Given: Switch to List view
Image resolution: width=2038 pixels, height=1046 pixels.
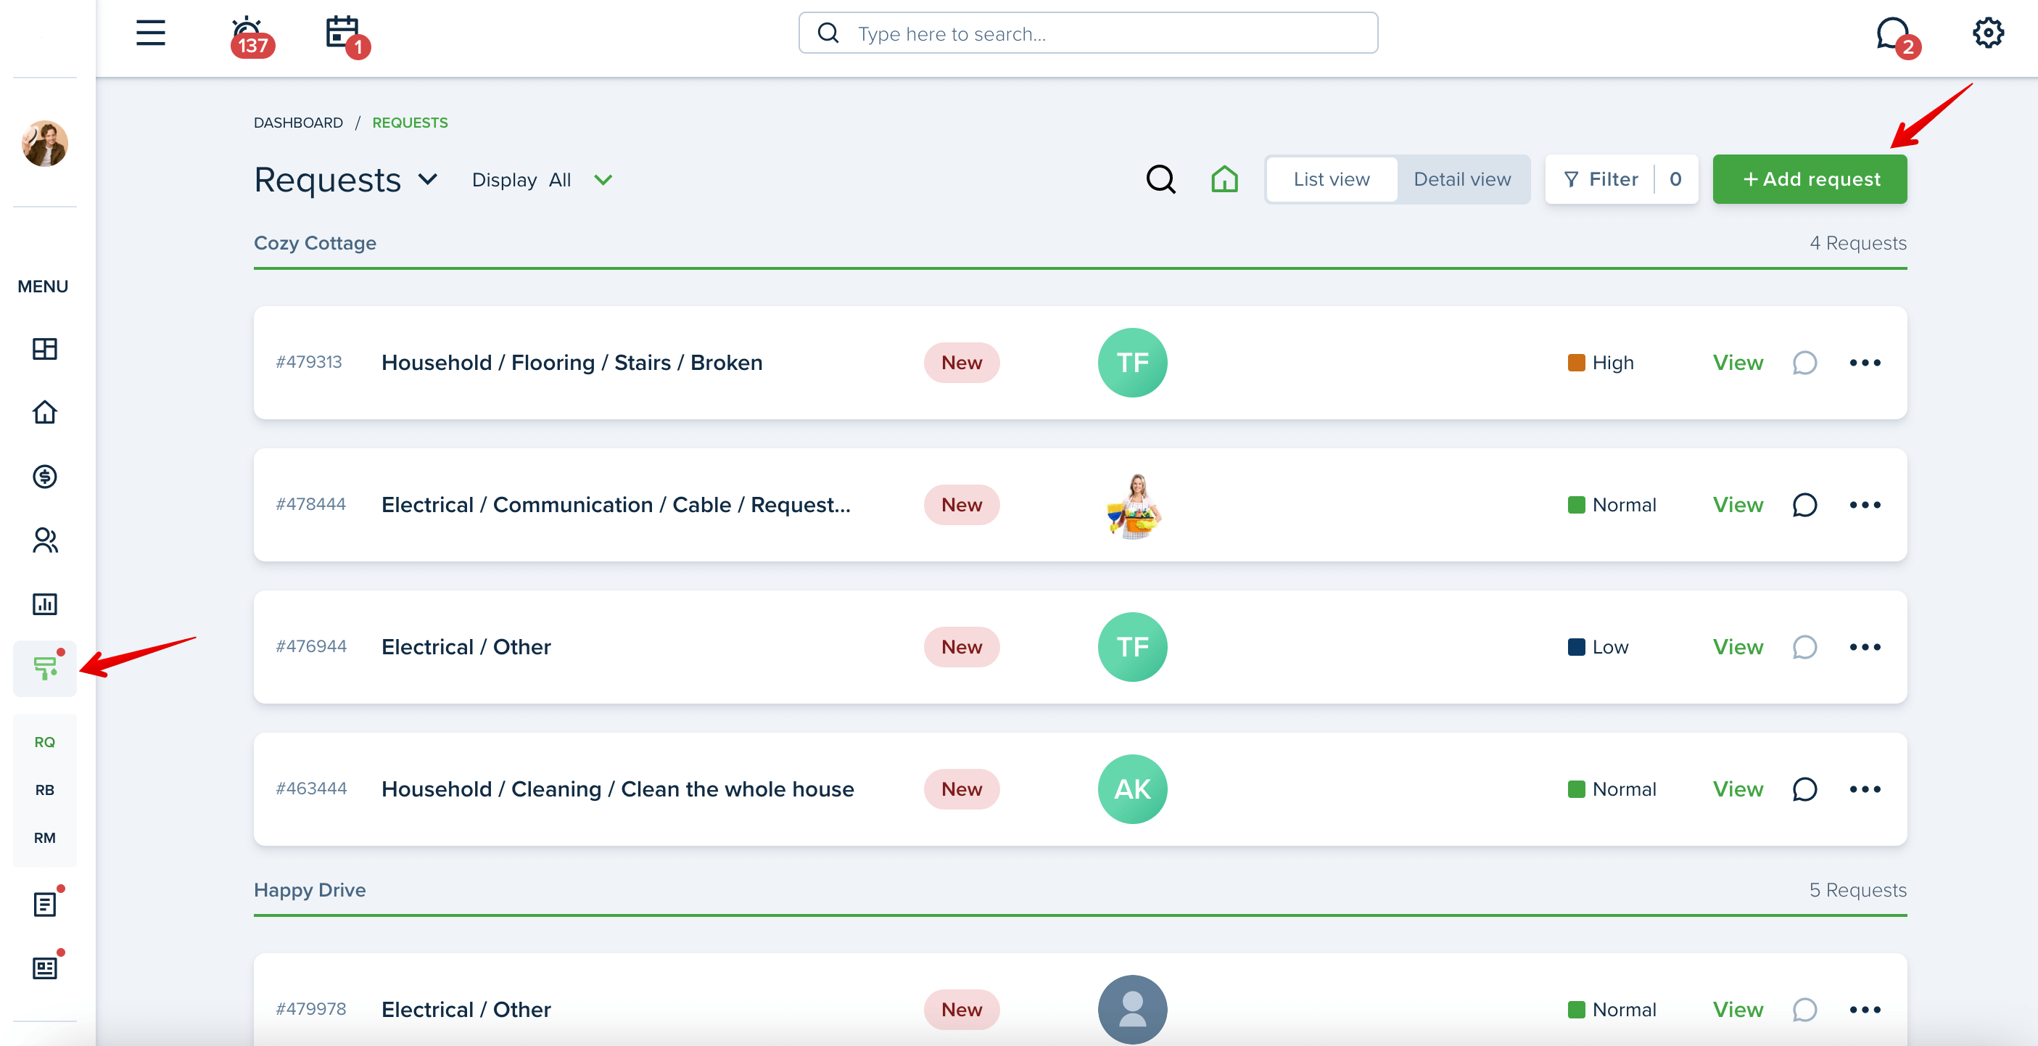Looking at the screenshot, I should pos(1332,180).
